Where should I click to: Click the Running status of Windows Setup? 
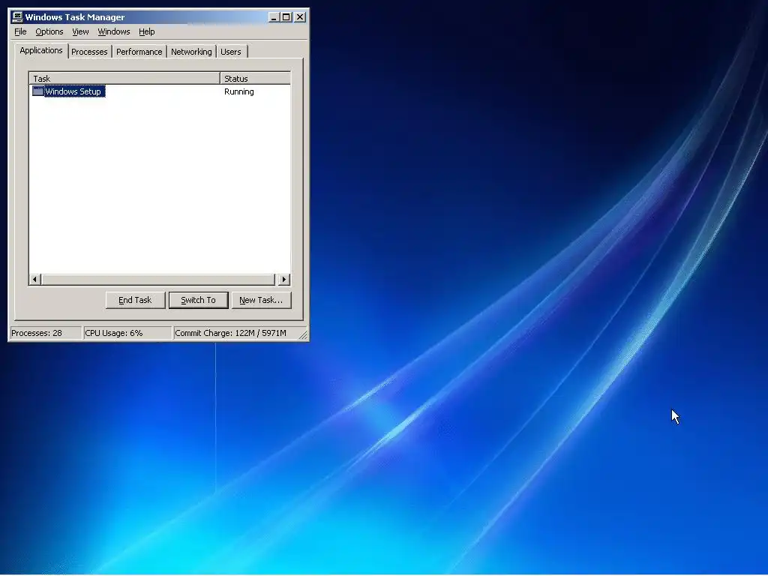239,91
